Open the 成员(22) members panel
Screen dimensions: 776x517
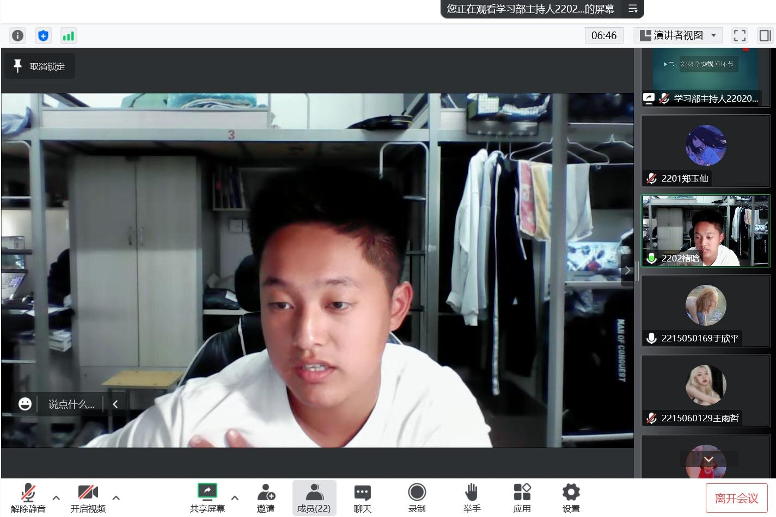(x=314, y=498)
